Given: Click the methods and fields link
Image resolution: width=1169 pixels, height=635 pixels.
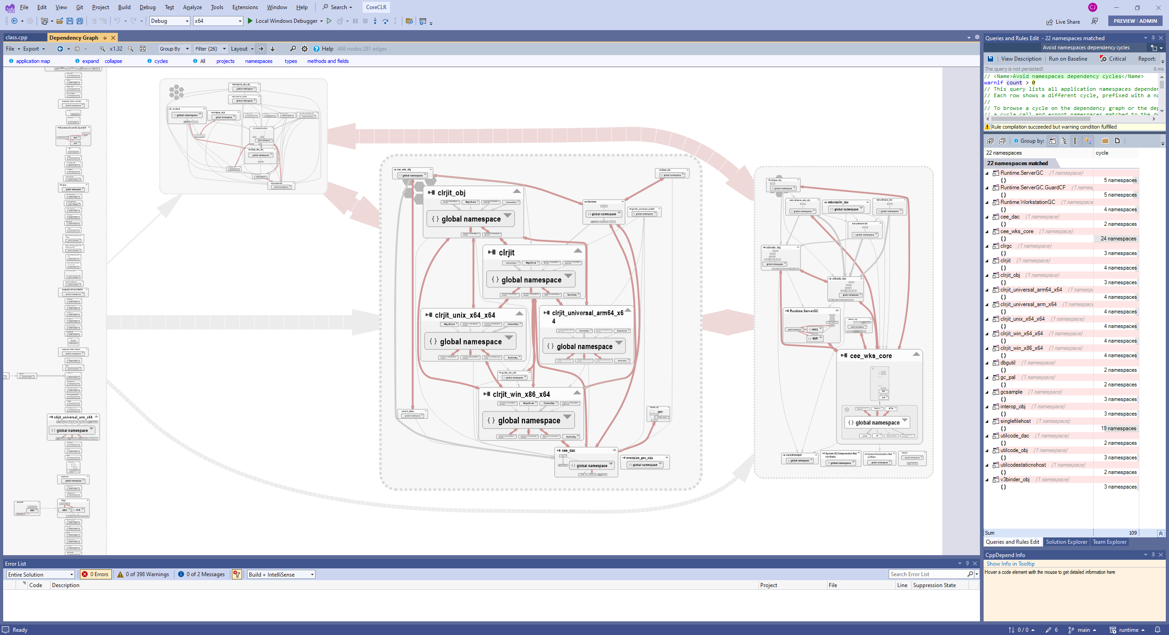Looking at the screenshot, I should pyautogui.click(x=328, y=61).
